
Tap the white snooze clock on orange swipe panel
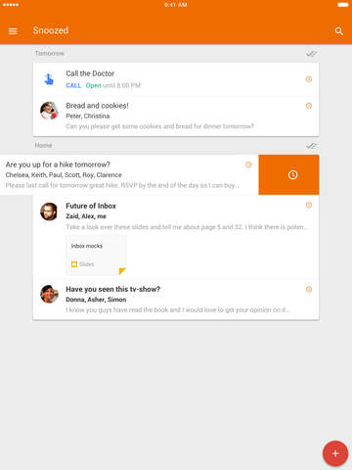292,175
